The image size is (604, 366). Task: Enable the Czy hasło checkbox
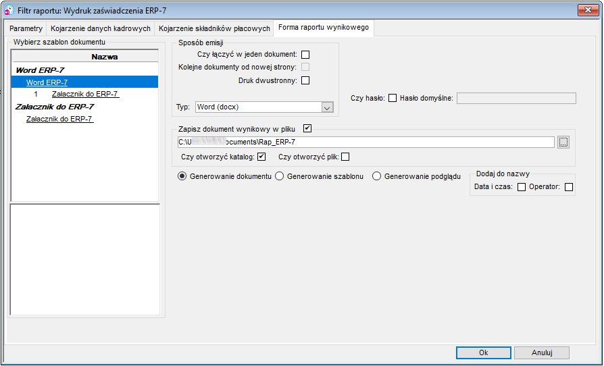(x=392, y=98)
